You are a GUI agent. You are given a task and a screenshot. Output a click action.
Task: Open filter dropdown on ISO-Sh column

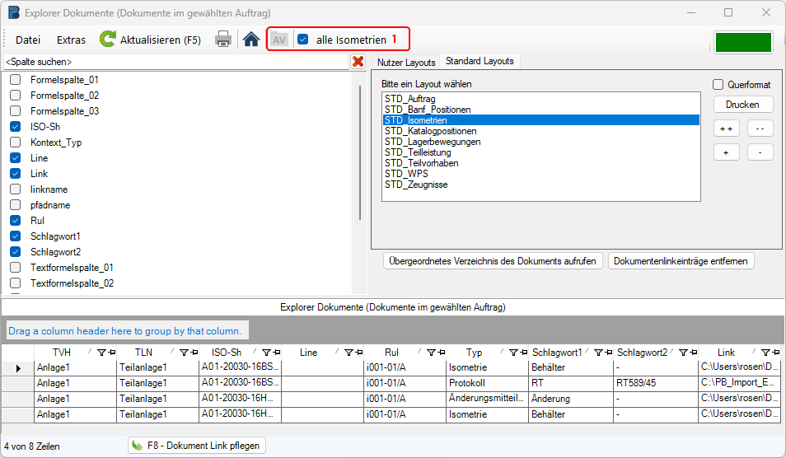point(266,353)
